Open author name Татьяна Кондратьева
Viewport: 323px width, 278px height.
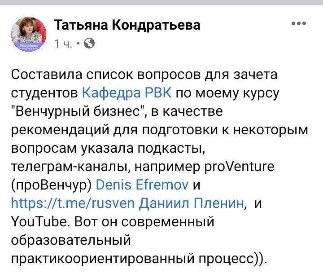tap(127, 25)
